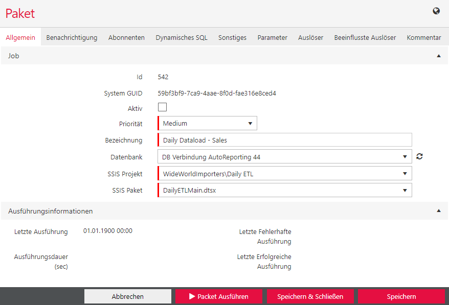This screenshot has height=305, width=449.
Task: Go to the Parameter tab
Action: click(x=272, y=37)
